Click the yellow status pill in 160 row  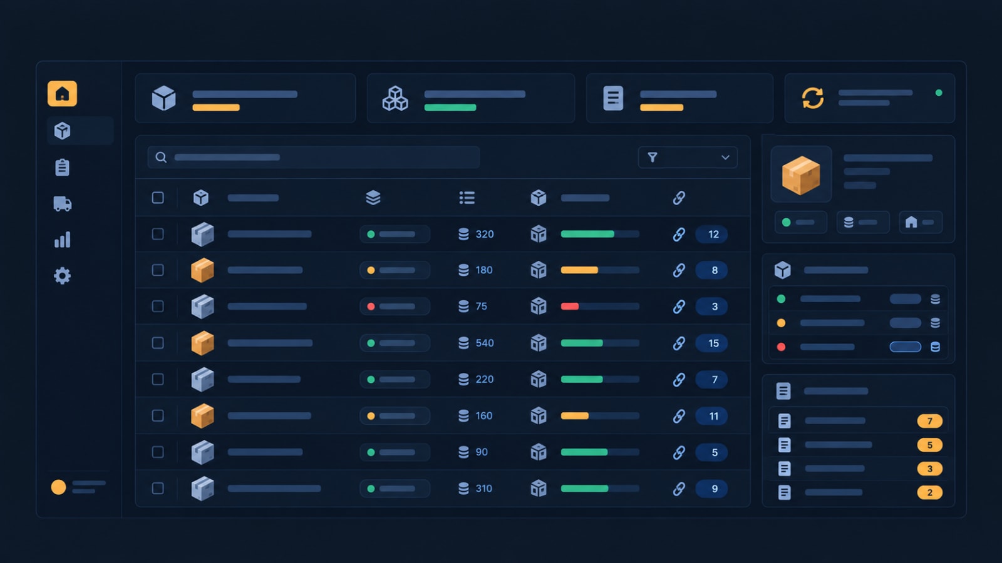(x=395, y=415)
